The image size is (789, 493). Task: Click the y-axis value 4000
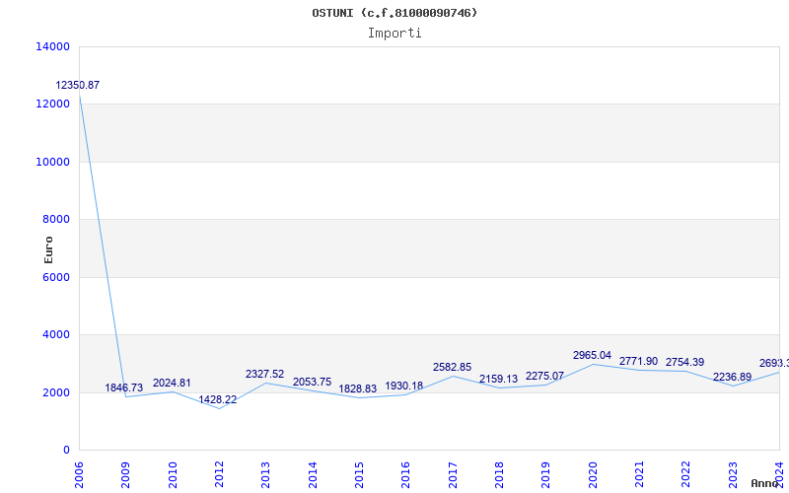tap(55, 334)
